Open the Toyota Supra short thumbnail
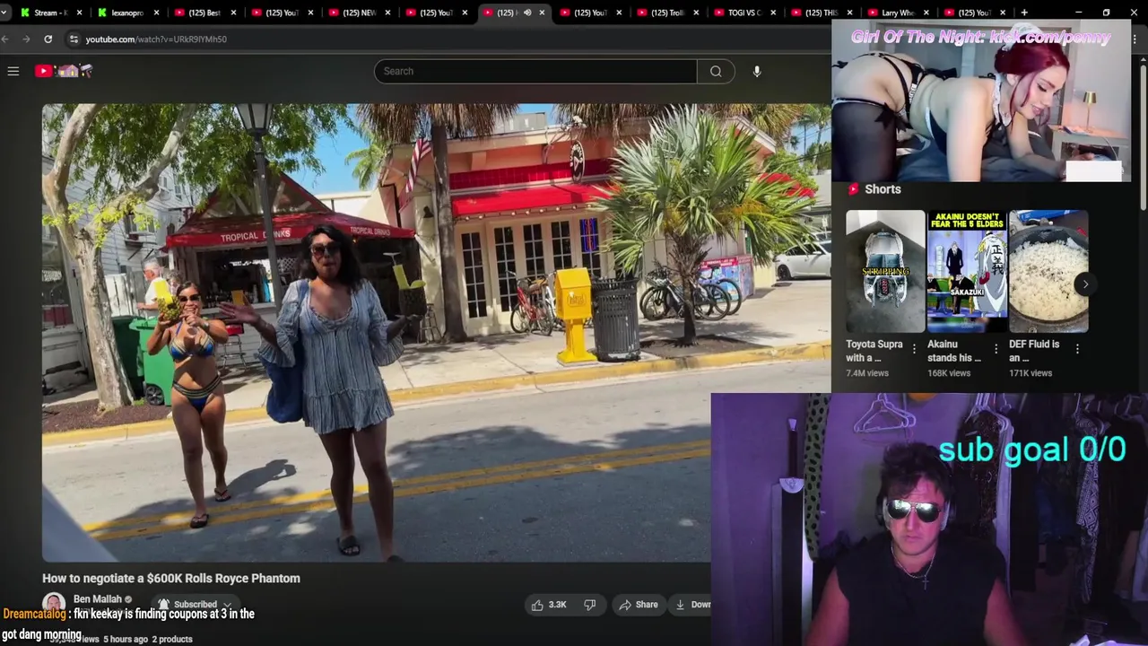This screenshot has width=1148, height=646. point(885,271)
